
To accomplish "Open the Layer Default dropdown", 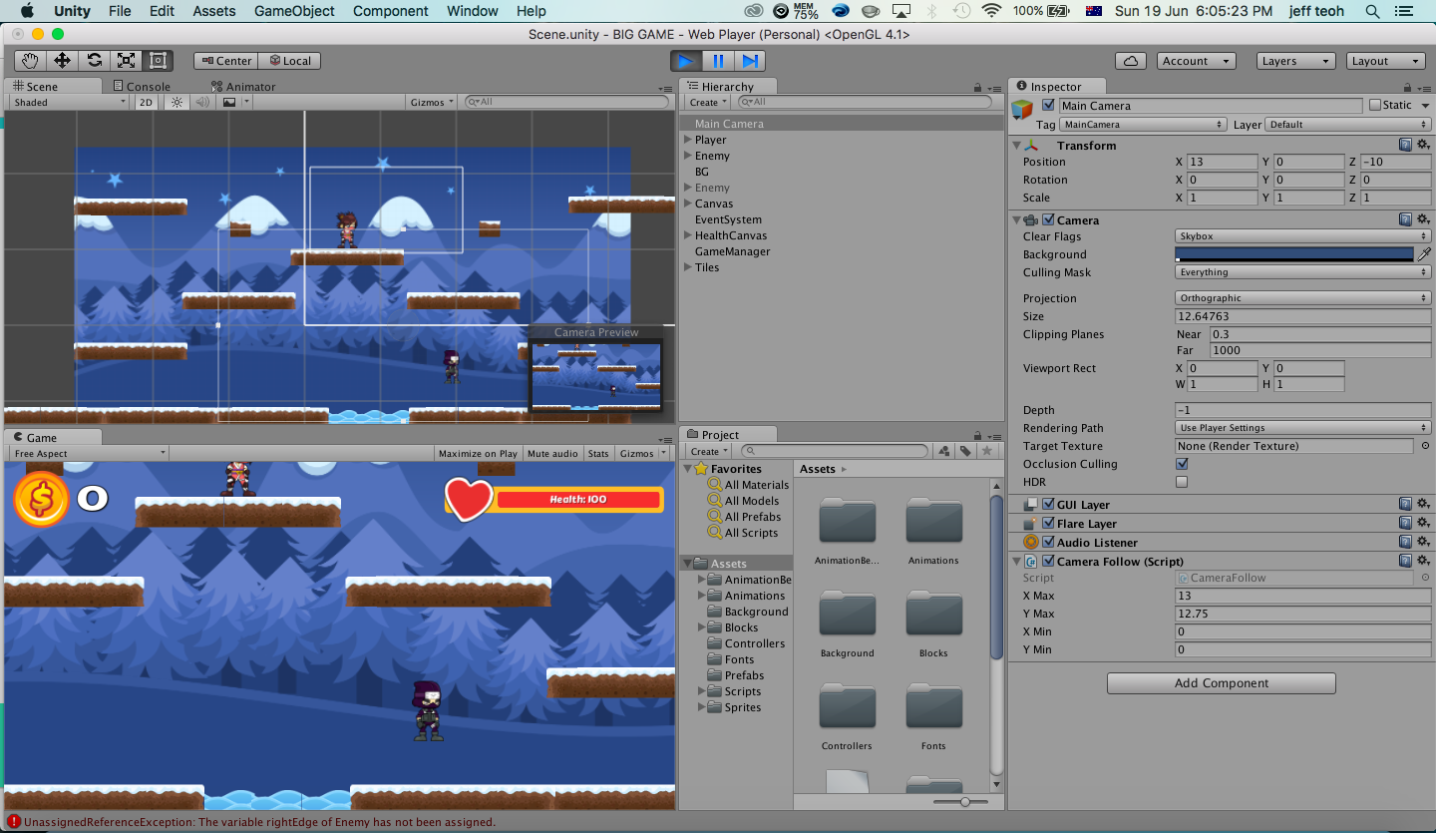I will [1348, 125].
